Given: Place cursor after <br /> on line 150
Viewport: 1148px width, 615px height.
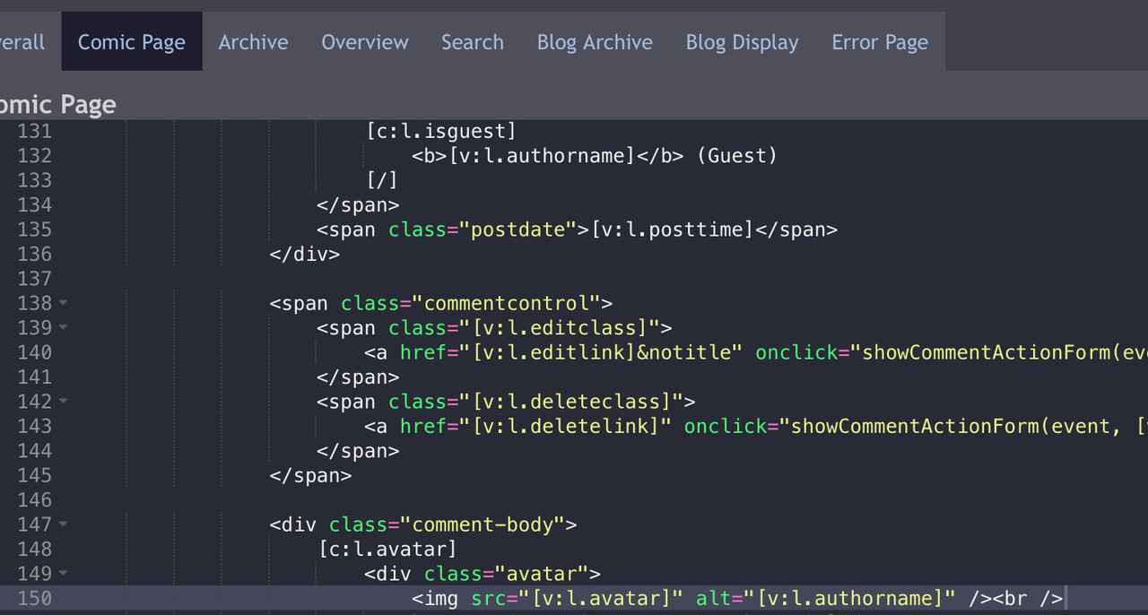Looking at the screenshot, I should pyautogui.click(x=1064, y=598).
